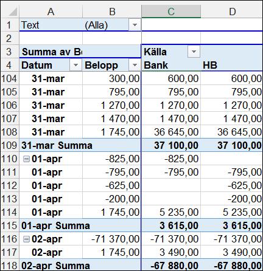
Task: Open the Datum field filter dropdown
Action: coord(75,65)
